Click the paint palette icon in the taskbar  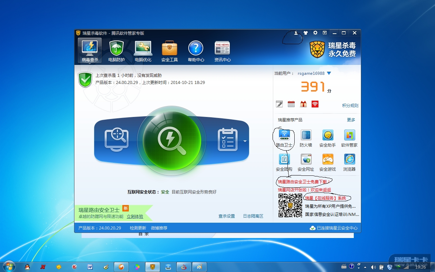coord(199,267)
